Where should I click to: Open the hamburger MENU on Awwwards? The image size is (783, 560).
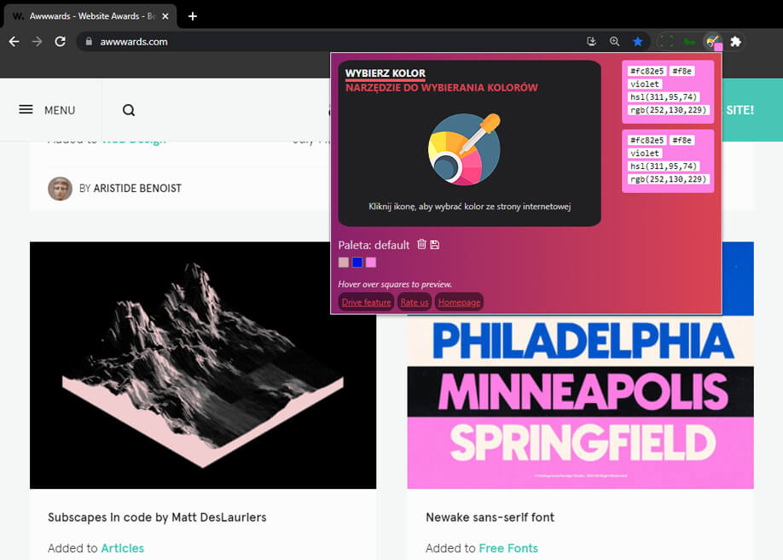48,110
